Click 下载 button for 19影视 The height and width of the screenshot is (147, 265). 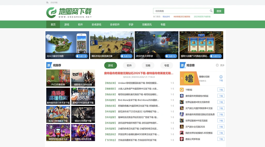pos(221,90)
